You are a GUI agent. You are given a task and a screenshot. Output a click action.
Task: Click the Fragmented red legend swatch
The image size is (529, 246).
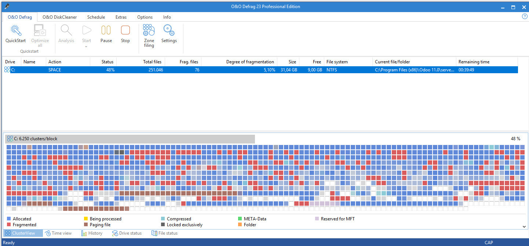pyautogui.click(x=9, y=225)
